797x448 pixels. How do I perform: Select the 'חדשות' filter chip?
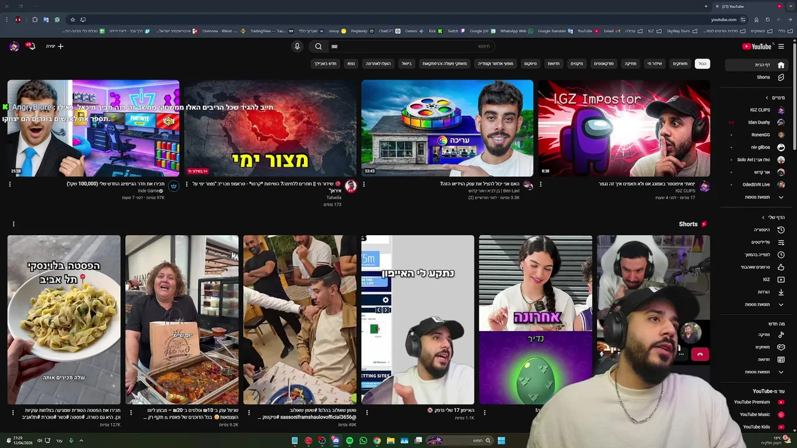(x=554, y=63)
